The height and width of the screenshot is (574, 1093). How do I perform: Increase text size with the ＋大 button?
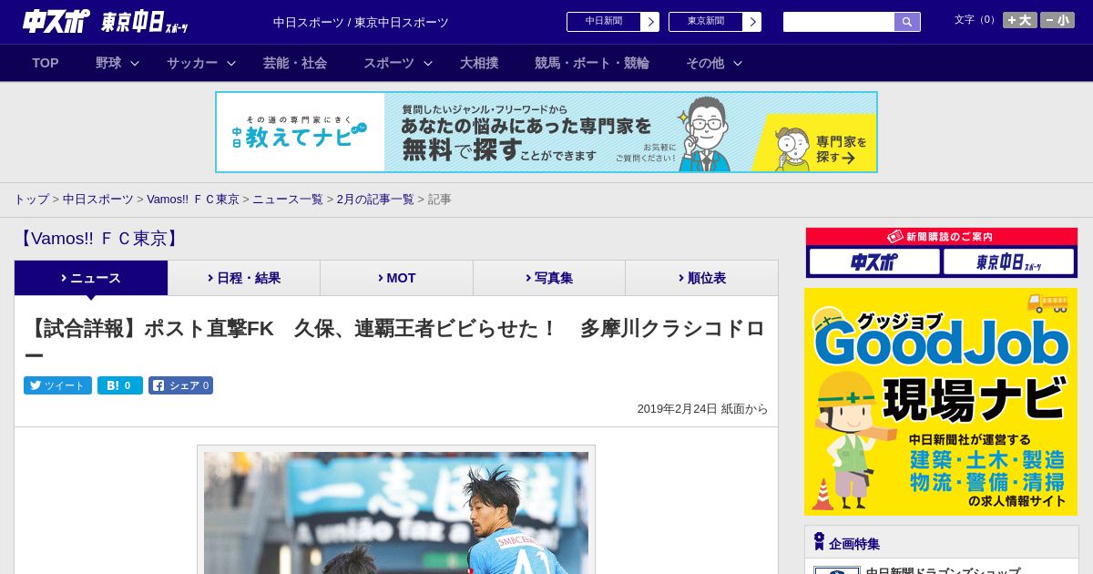pos(1020,20)
